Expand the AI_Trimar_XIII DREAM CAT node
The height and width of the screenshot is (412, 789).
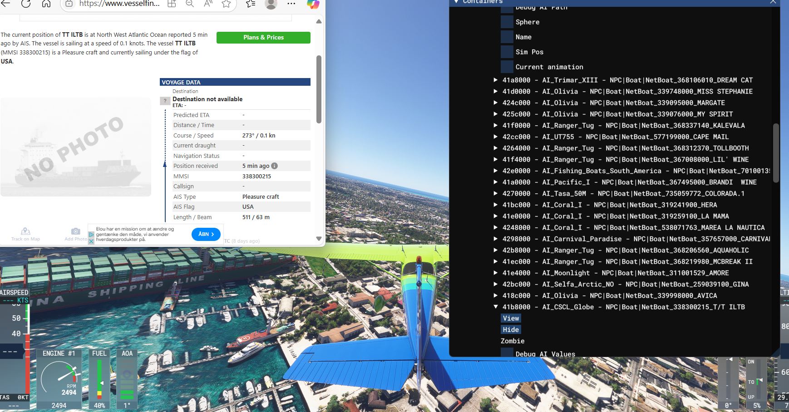click(496, 80)
